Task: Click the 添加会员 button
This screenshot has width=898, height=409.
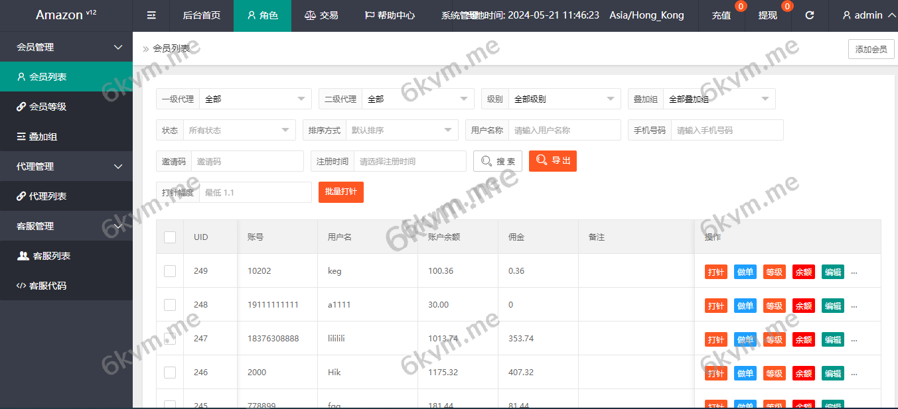Action: coord(871,49)
